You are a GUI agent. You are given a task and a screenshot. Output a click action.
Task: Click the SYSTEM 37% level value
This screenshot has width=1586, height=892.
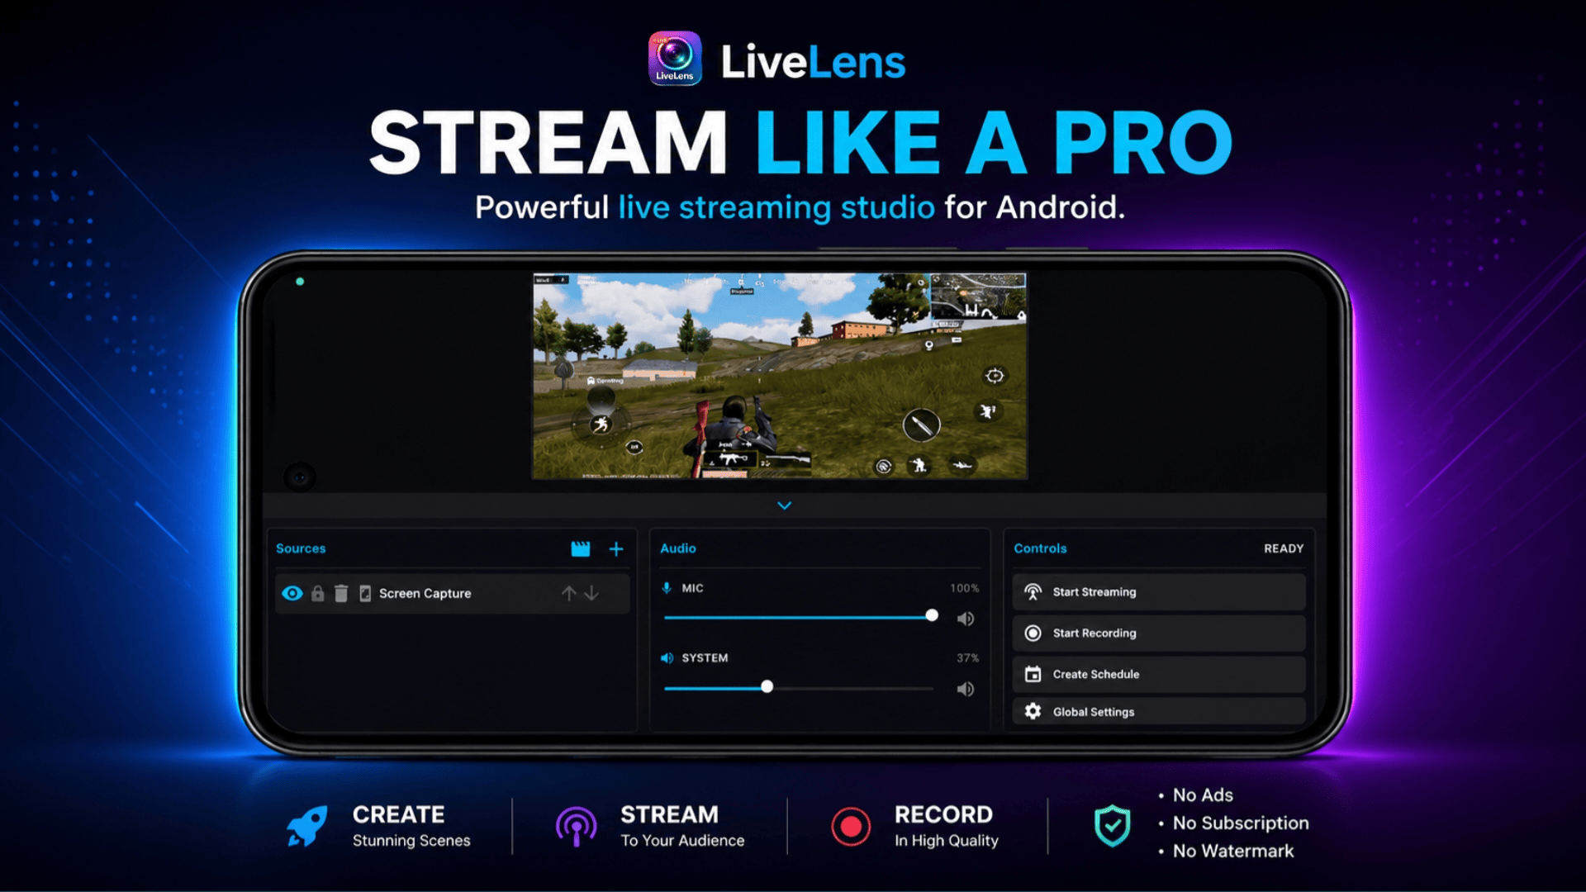tap(967, 658)
